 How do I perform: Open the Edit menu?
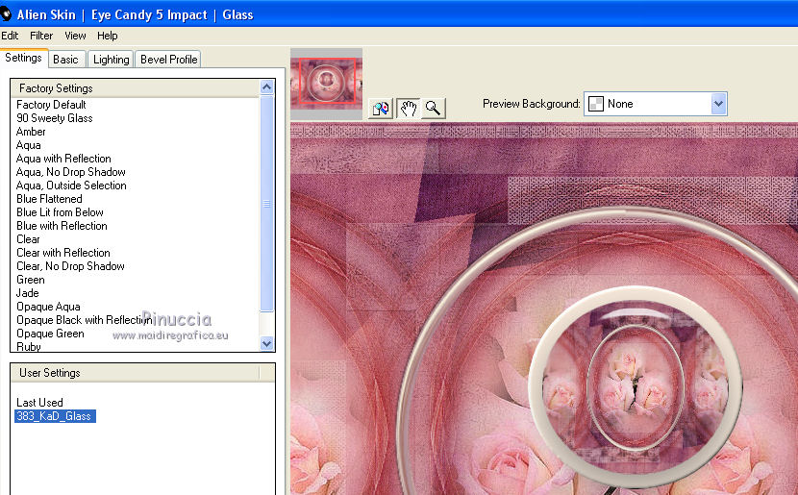[x=10, y=36]
